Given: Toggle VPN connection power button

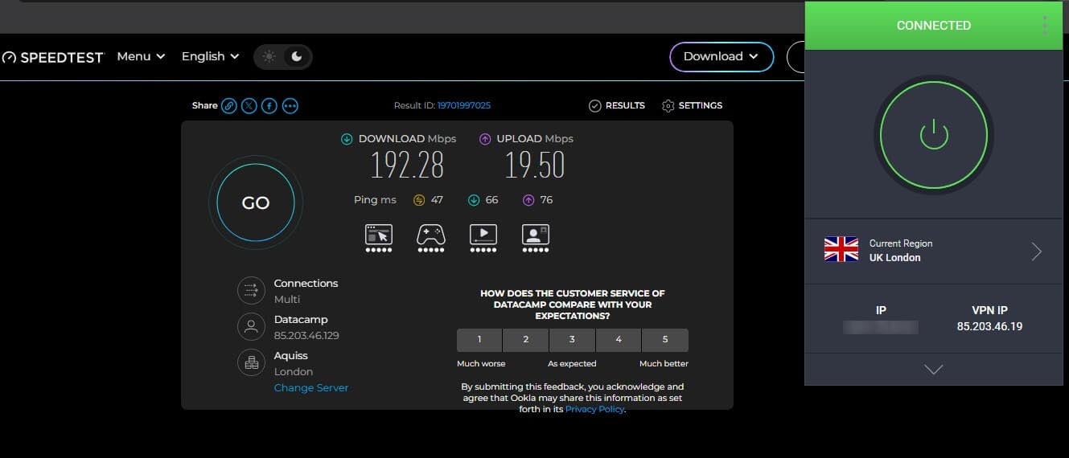Looking at the screenshot, I should pos(934,135).
